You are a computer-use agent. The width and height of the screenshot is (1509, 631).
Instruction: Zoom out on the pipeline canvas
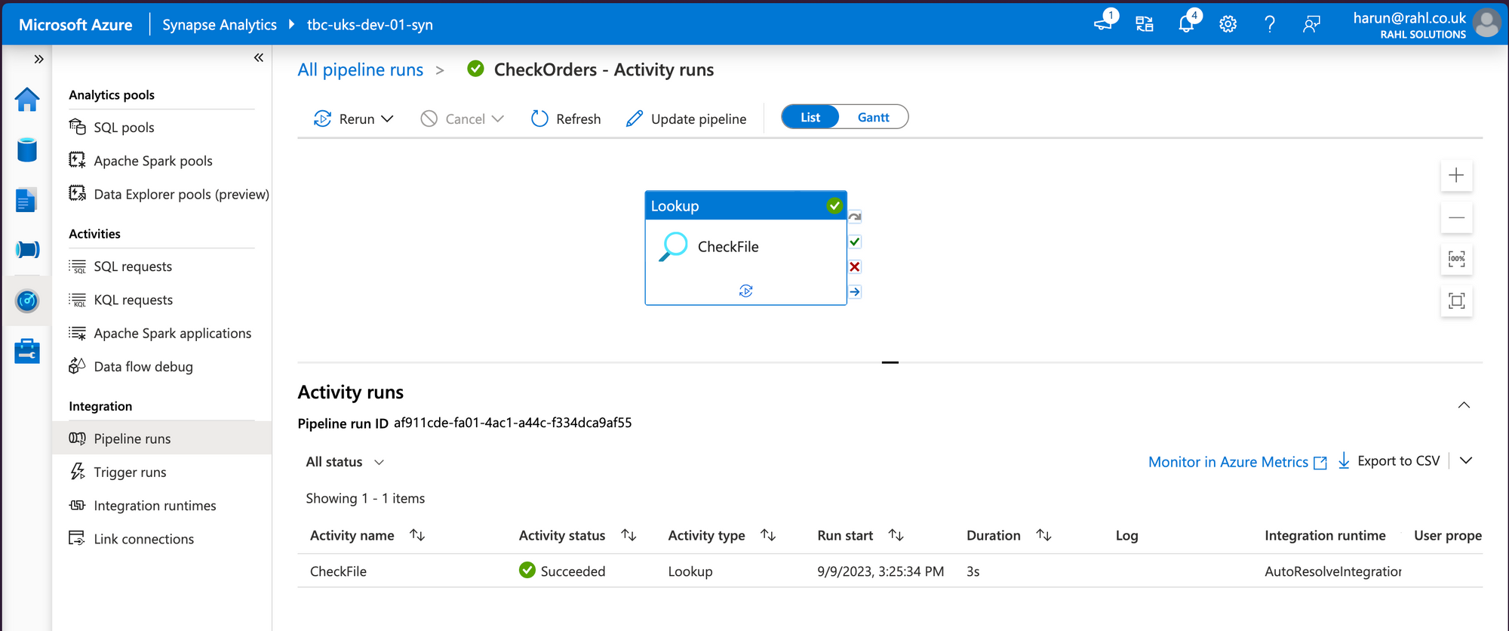pos(1456,217)
